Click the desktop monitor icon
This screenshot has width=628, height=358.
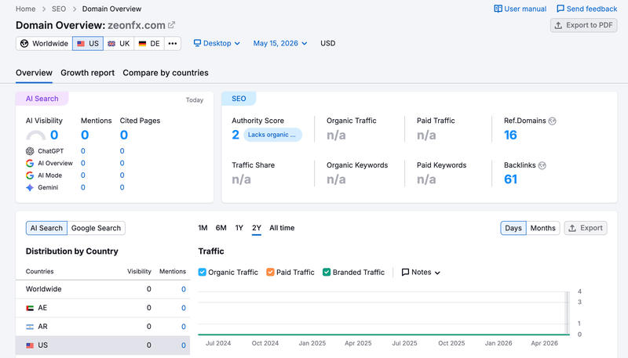(197, 43)
